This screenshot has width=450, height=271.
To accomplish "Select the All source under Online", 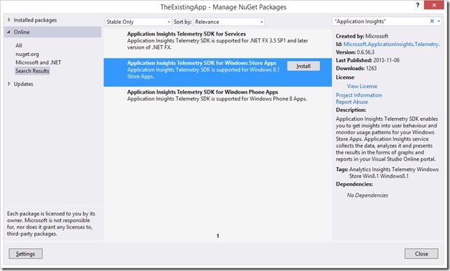I will [x=19, y=45].
